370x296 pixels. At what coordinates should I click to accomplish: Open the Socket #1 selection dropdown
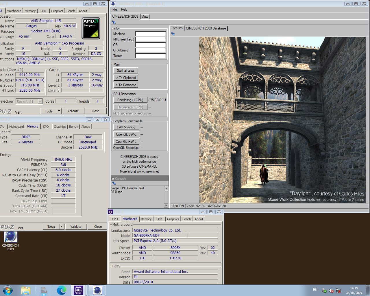(x=40, y=101)
